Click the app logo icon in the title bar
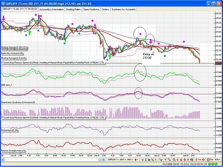The height and width of the screenshot is (167, 223). (x=3, y=4)
